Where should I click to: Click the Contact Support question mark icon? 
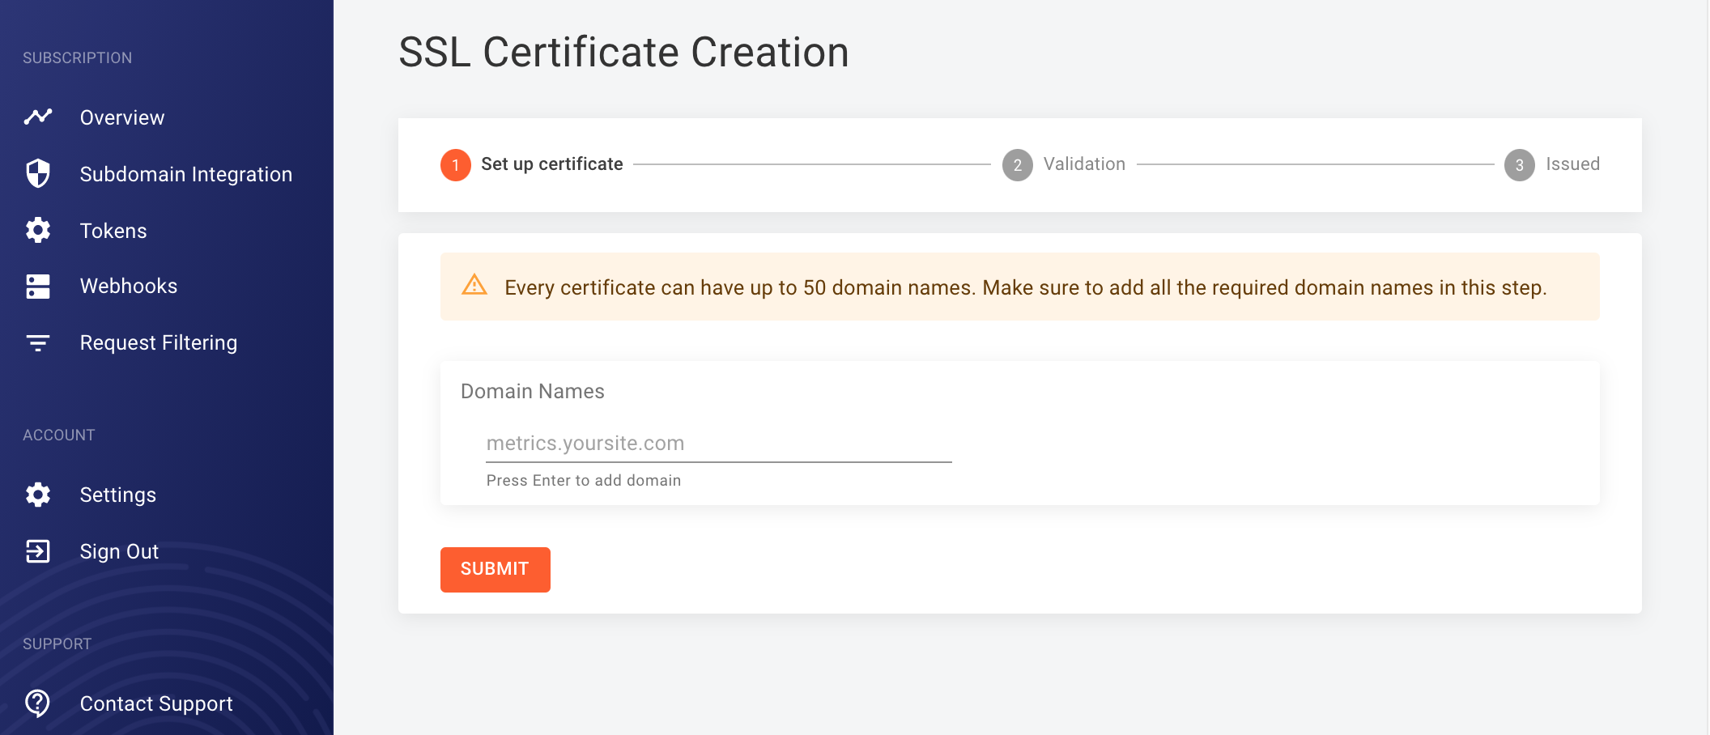[x=38, y=703]
